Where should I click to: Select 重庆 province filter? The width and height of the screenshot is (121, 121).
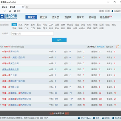(x=39, y=25)
